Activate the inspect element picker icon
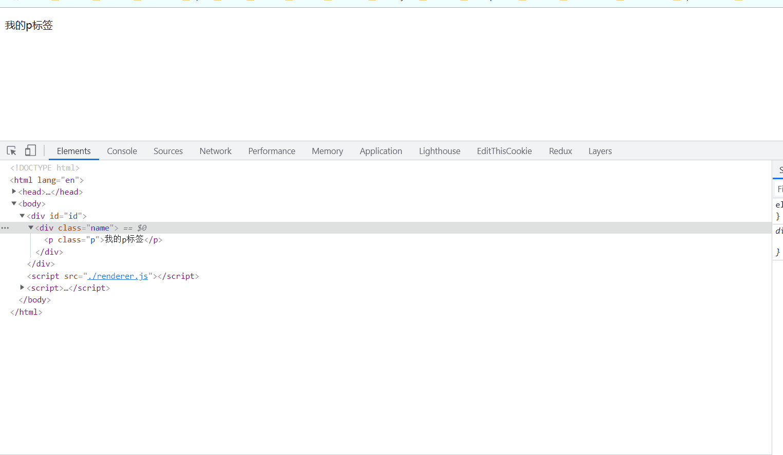Viewport: 783px width, 455px height. click(x=12, y=150)
